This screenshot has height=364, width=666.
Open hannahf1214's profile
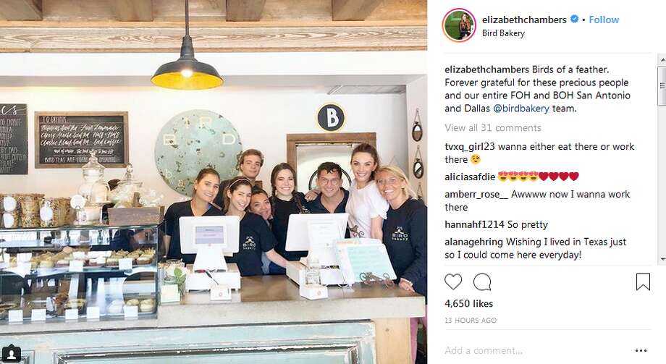pyautogui.click(x=474, y=224)
